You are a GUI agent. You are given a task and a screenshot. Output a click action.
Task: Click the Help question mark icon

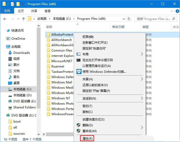[x=177, y=11]
